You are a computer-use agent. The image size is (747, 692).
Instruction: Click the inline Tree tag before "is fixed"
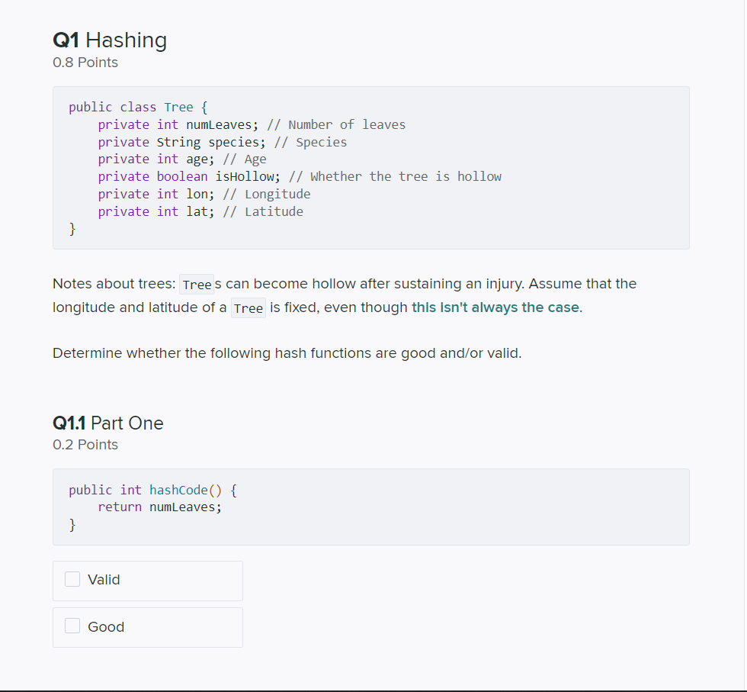[248, 309]
